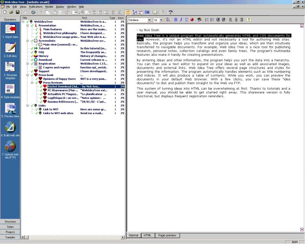This screenshot has width=305, height=244.
Task: Collapse the Presentation tree node
Action: tap(28, 25)
